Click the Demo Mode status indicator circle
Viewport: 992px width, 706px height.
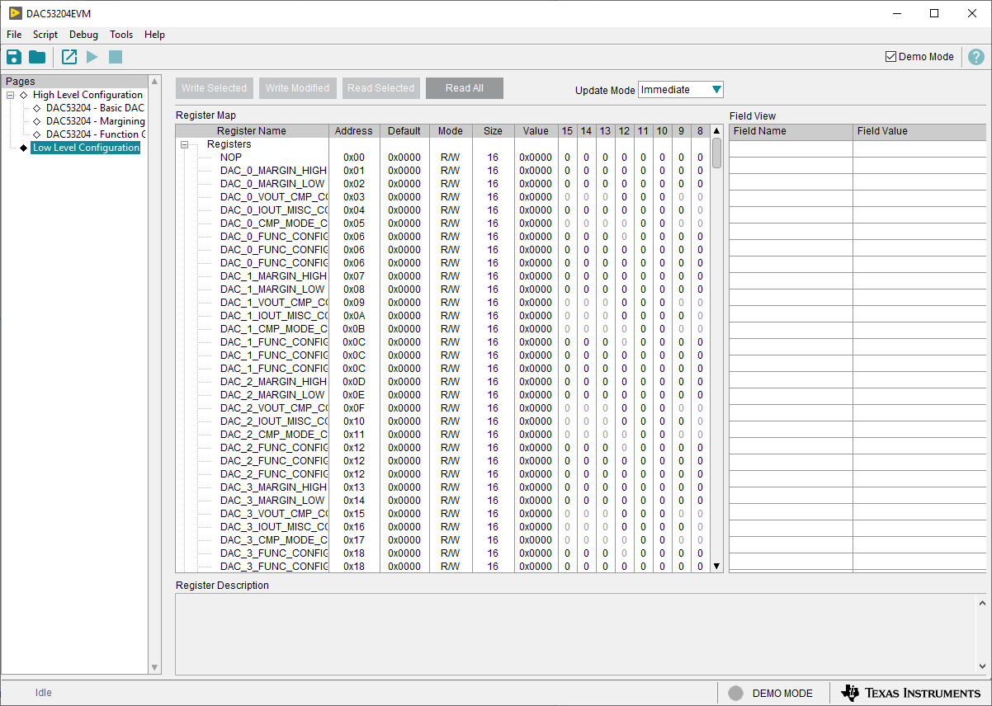735,694
